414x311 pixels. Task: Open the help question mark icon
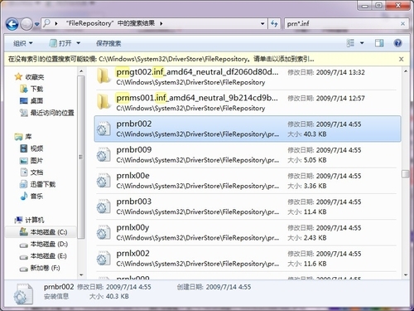pyautogui.click(x=397, y=43)
